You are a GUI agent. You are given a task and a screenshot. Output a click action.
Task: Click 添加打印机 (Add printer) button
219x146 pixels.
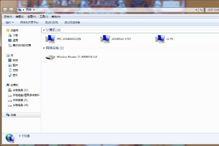point(53,22)
